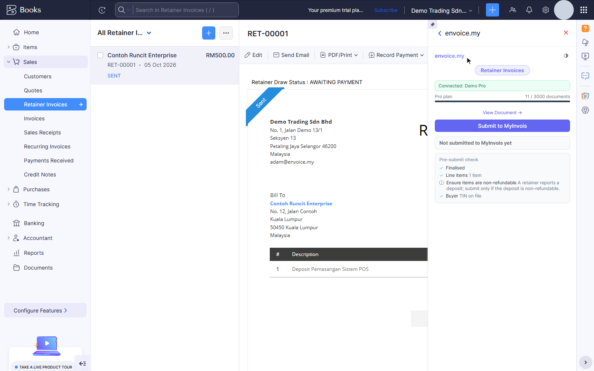Create new retainer invoice with list plus button
The image size is (594, 371).
209,33
